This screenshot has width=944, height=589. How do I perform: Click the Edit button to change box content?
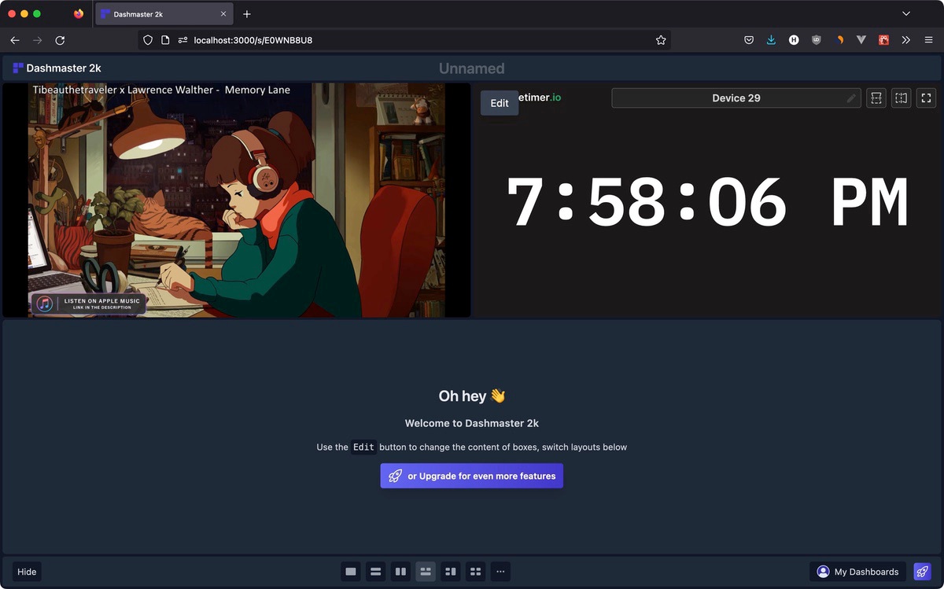[x=499, y=103]
